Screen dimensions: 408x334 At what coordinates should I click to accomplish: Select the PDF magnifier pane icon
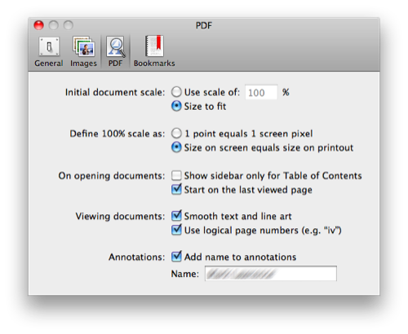pyautogui.click(x=116, y=51)
